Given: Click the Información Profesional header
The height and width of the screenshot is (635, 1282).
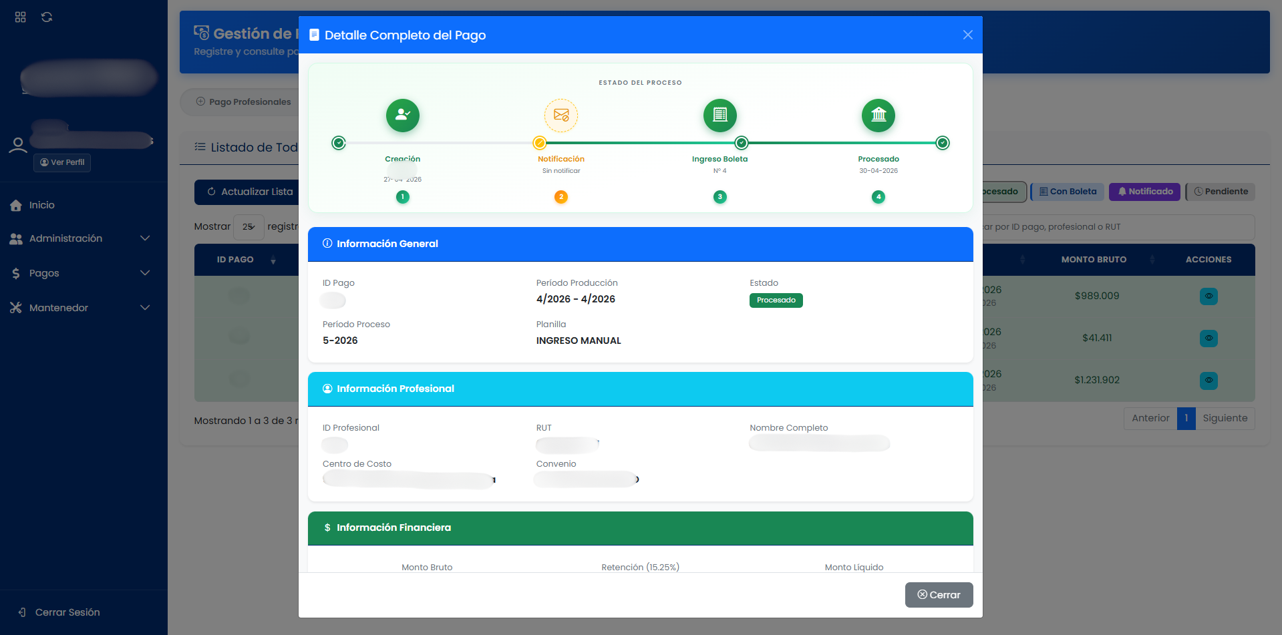Looking at the screenshot, I should pos(640,389).
